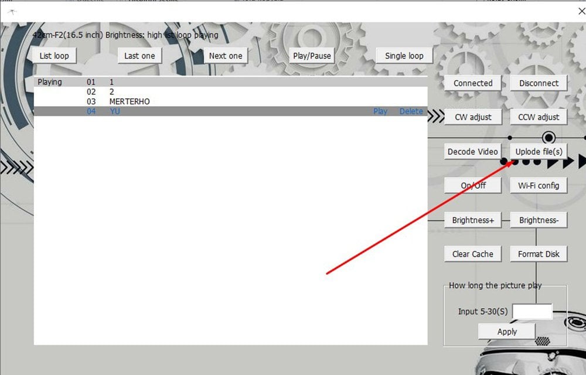The image size is (586, 375).
Task: Click CW adjust button
Action: click(x=473, y=117)
